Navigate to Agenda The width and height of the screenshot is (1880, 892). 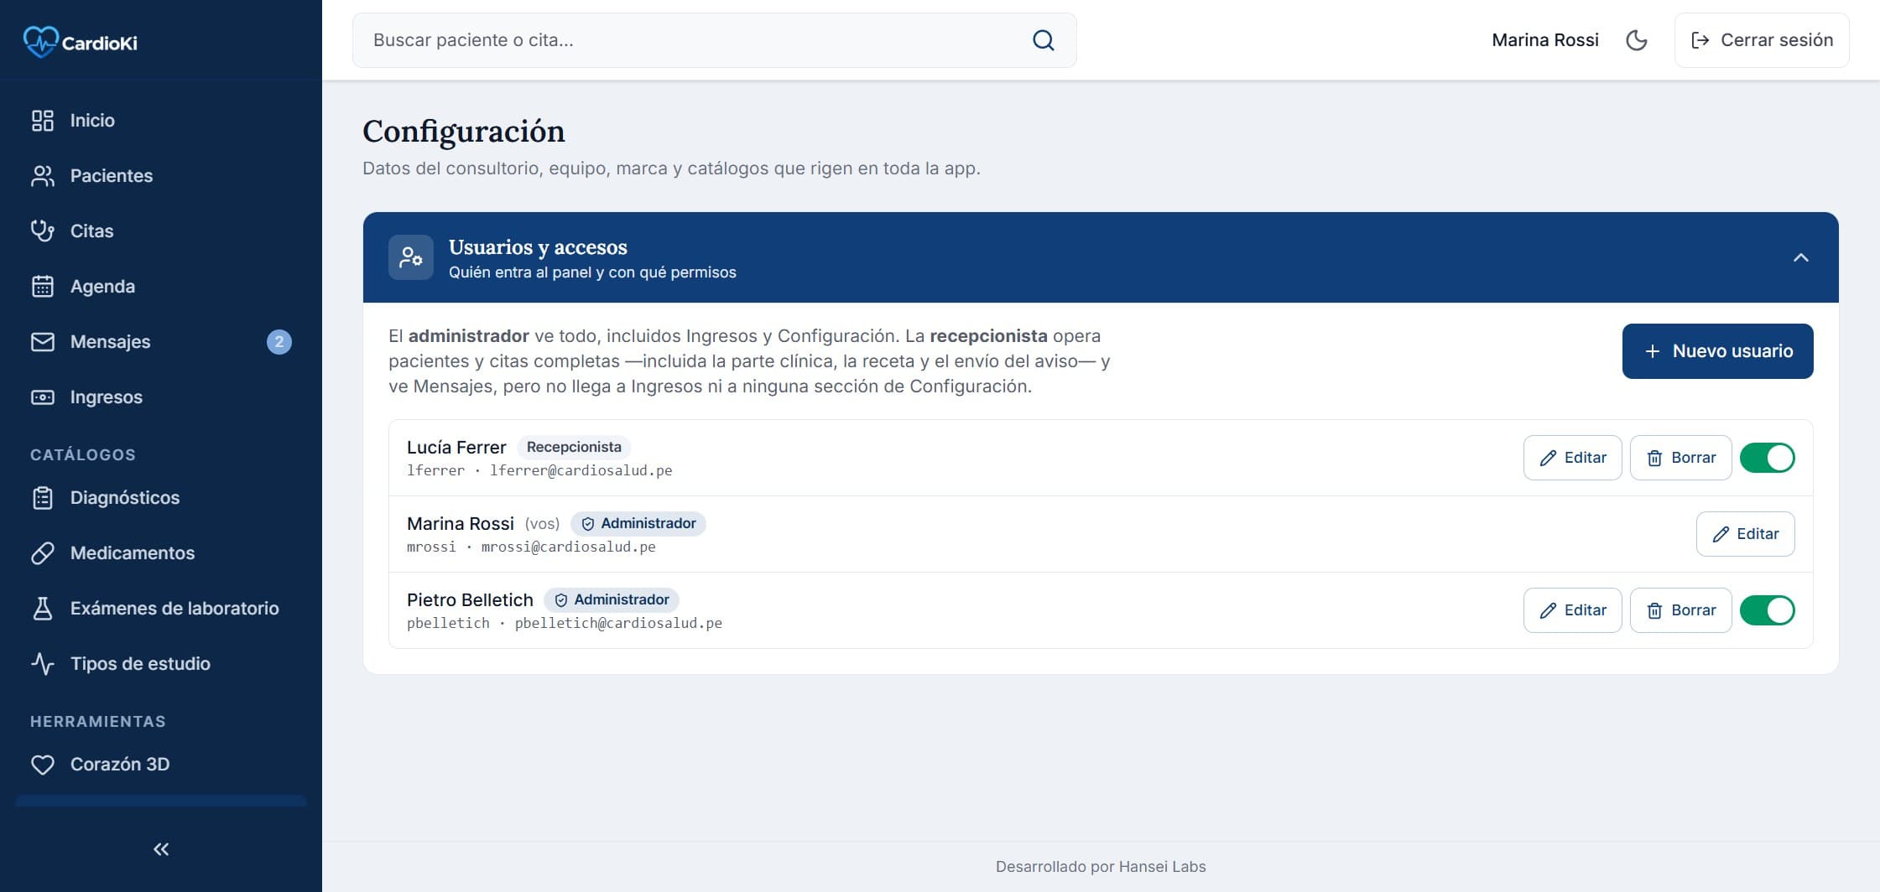[x=161, y=287]
